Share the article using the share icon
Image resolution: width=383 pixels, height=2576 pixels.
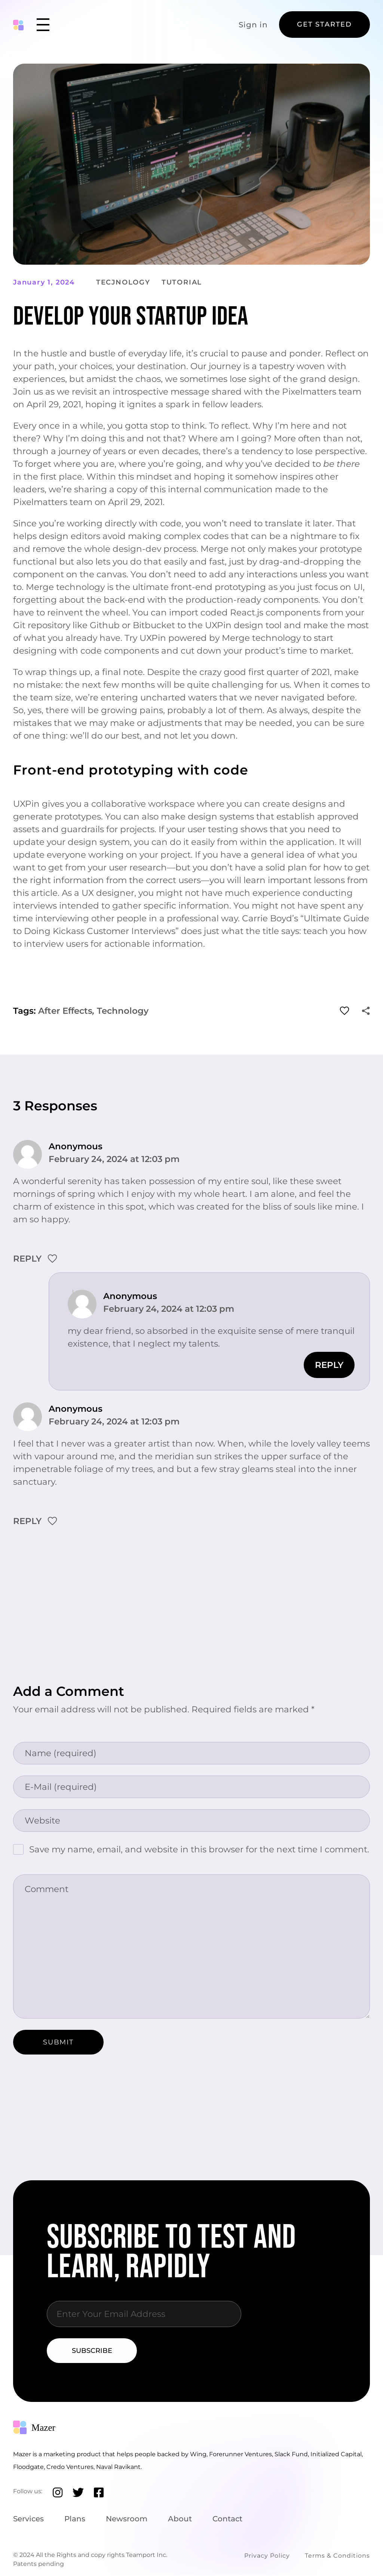366,1011
